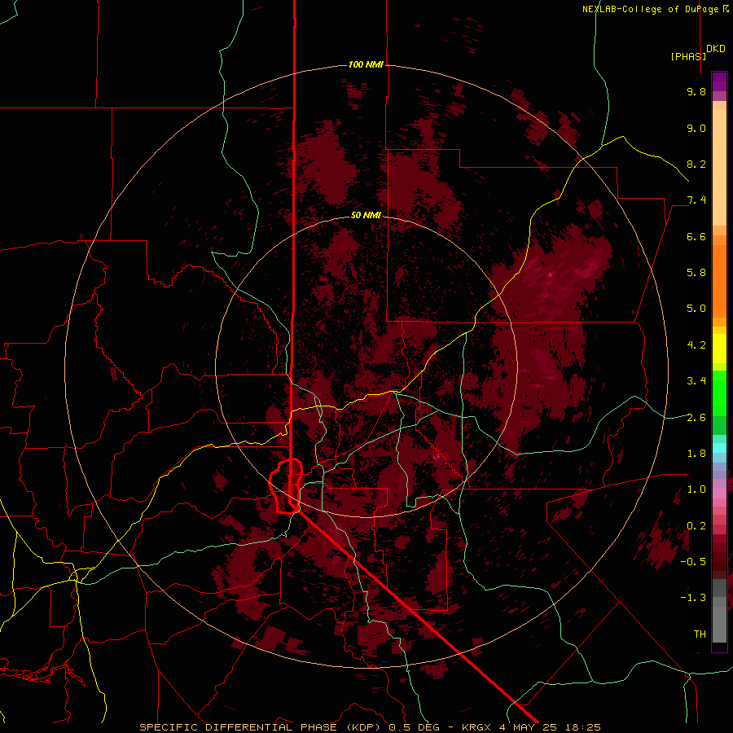
Task: Click the 8.2 value on color scale
Action: (x=696, y=164)
